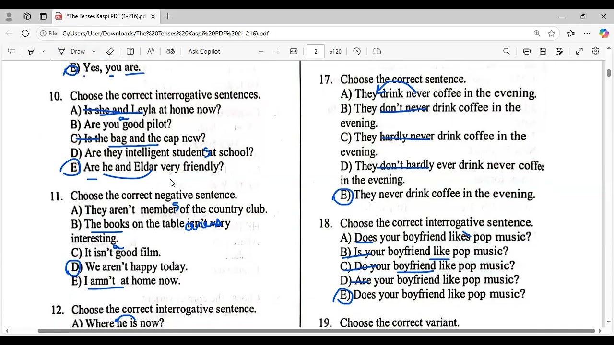Viewport: 614px width, 345px height.
Task: Print the PDF document
Action: (x=527, y=51)
